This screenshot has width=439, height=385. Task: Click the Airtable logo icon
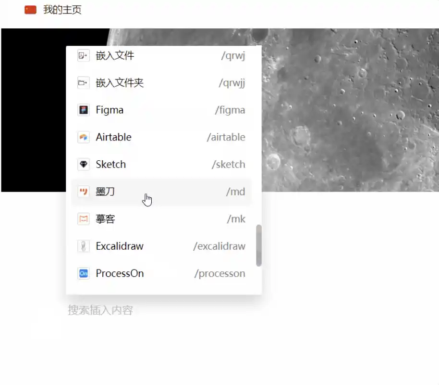click(x=84, y=137)
